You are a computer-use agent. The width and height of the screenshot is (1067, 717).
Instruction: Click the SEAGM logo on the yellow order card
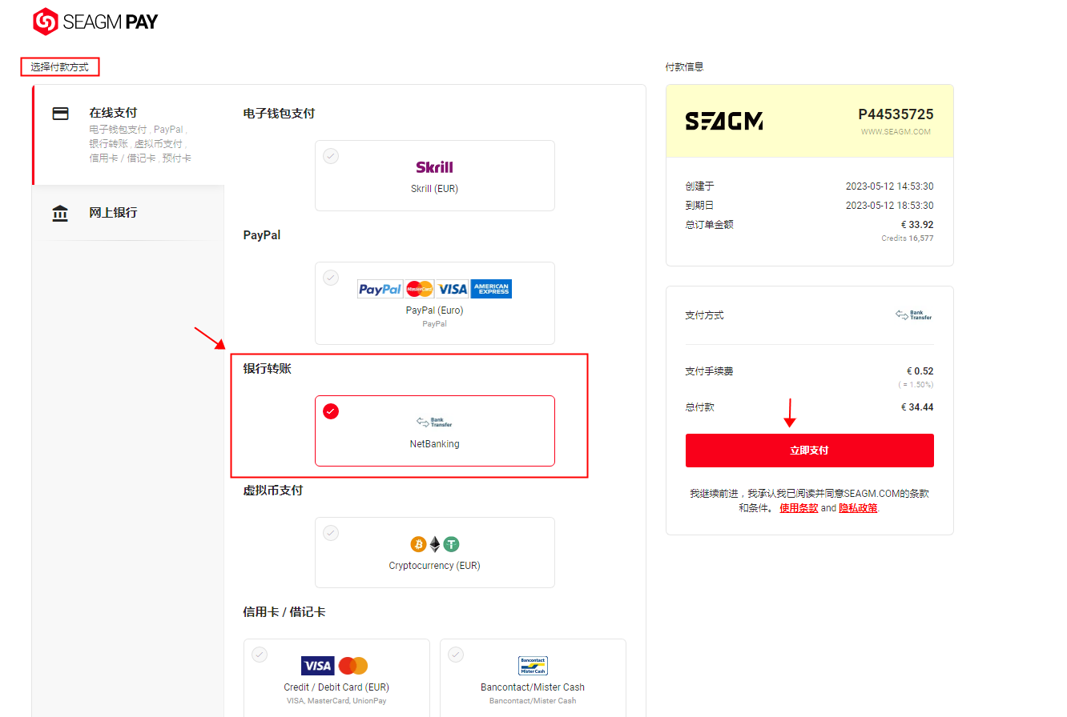[x=724, y=121]
